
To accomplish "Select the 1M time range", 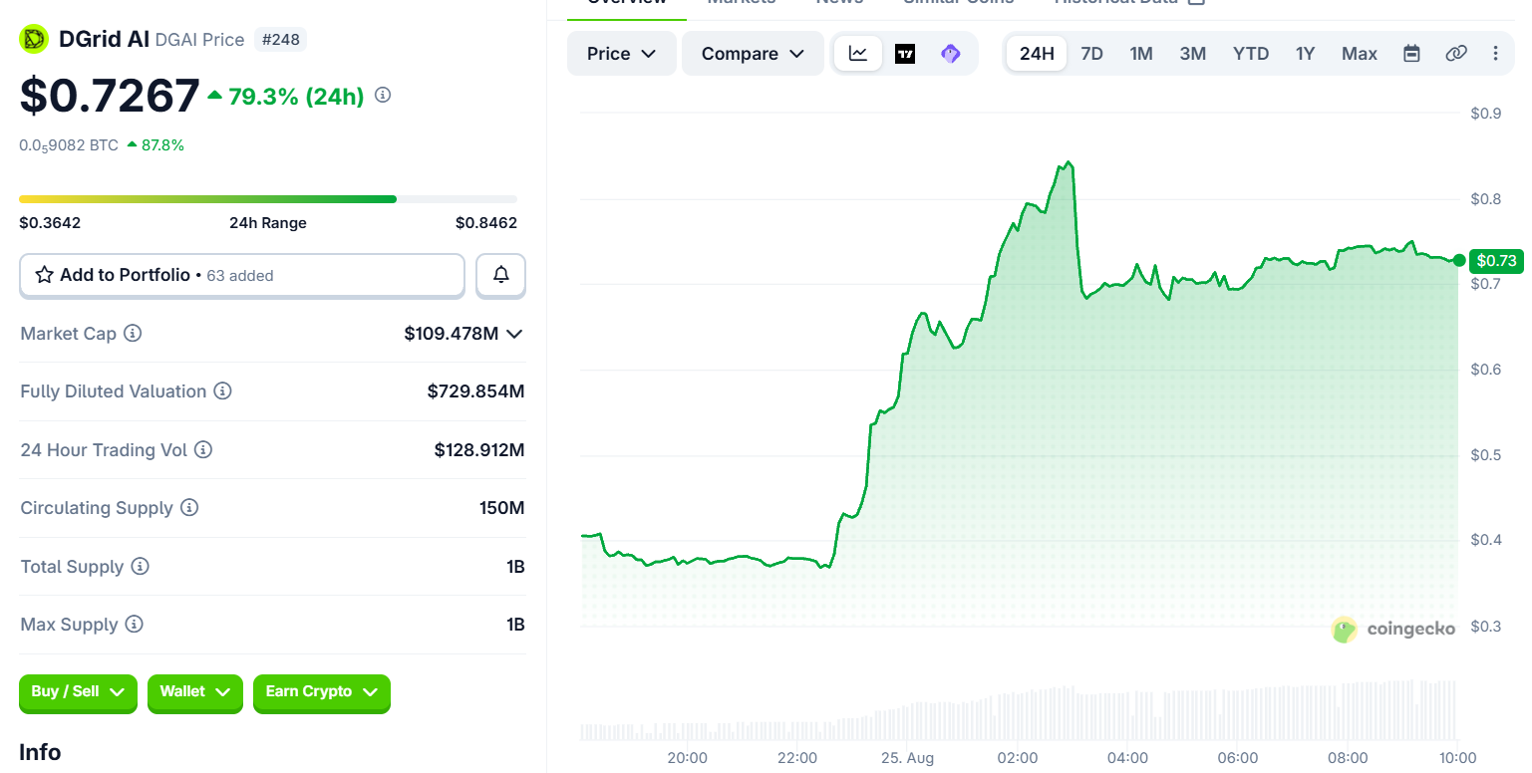I will click(1141, 54).
